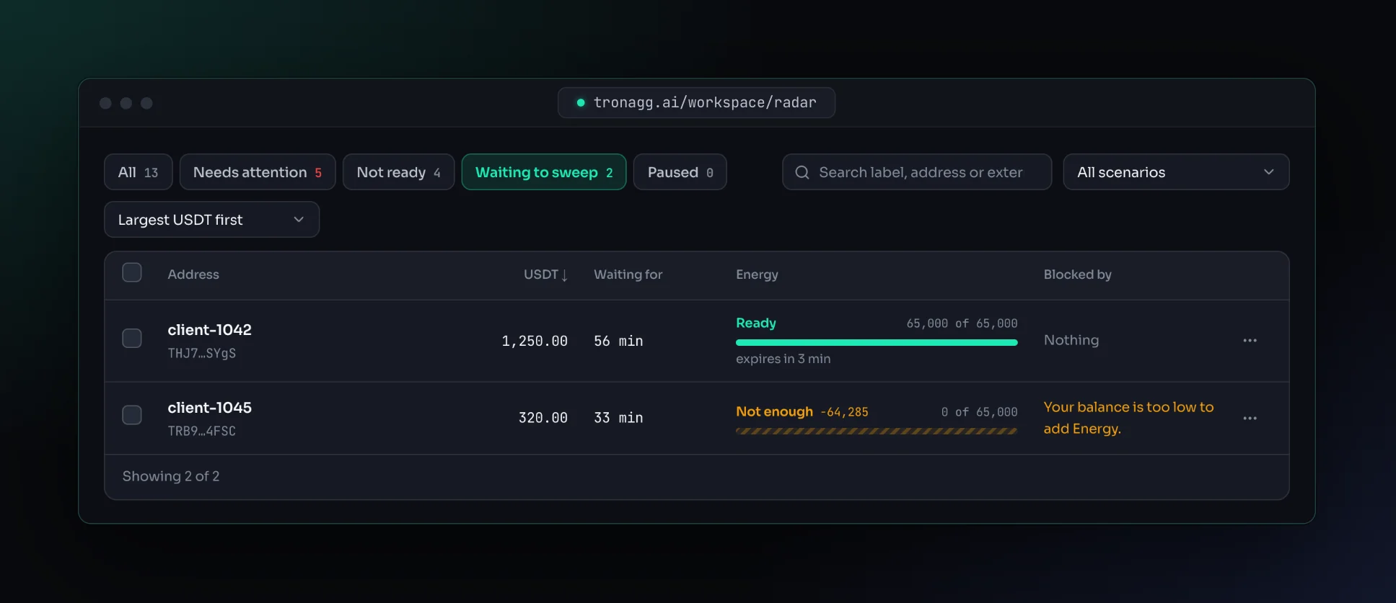Click the 0 of 65,000 energy count
The width and height of the screenshot is (1396, 603).
pyautogui.click(x=979, y=412)
